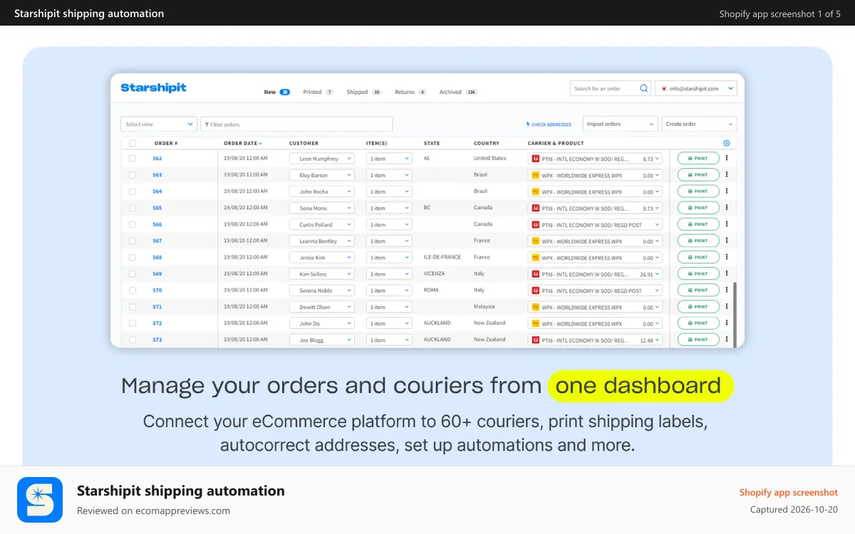
Task: Click the Starshipit app icon in the footer
Action: pos(40,500)
